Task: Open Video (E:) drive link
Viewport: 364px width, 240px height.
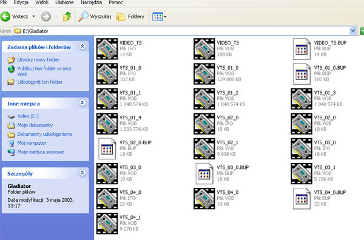Action: click(28, 116)
